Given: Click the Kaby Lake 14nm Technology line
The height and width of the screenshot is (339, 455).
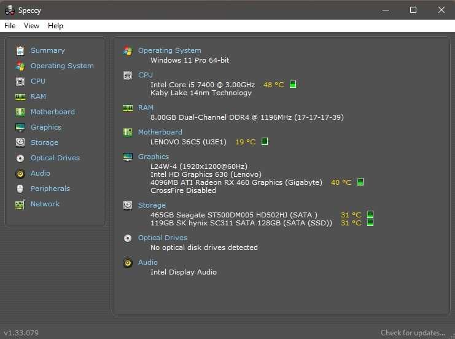Looking at the screenshot, I should click(x=201, y=93).
